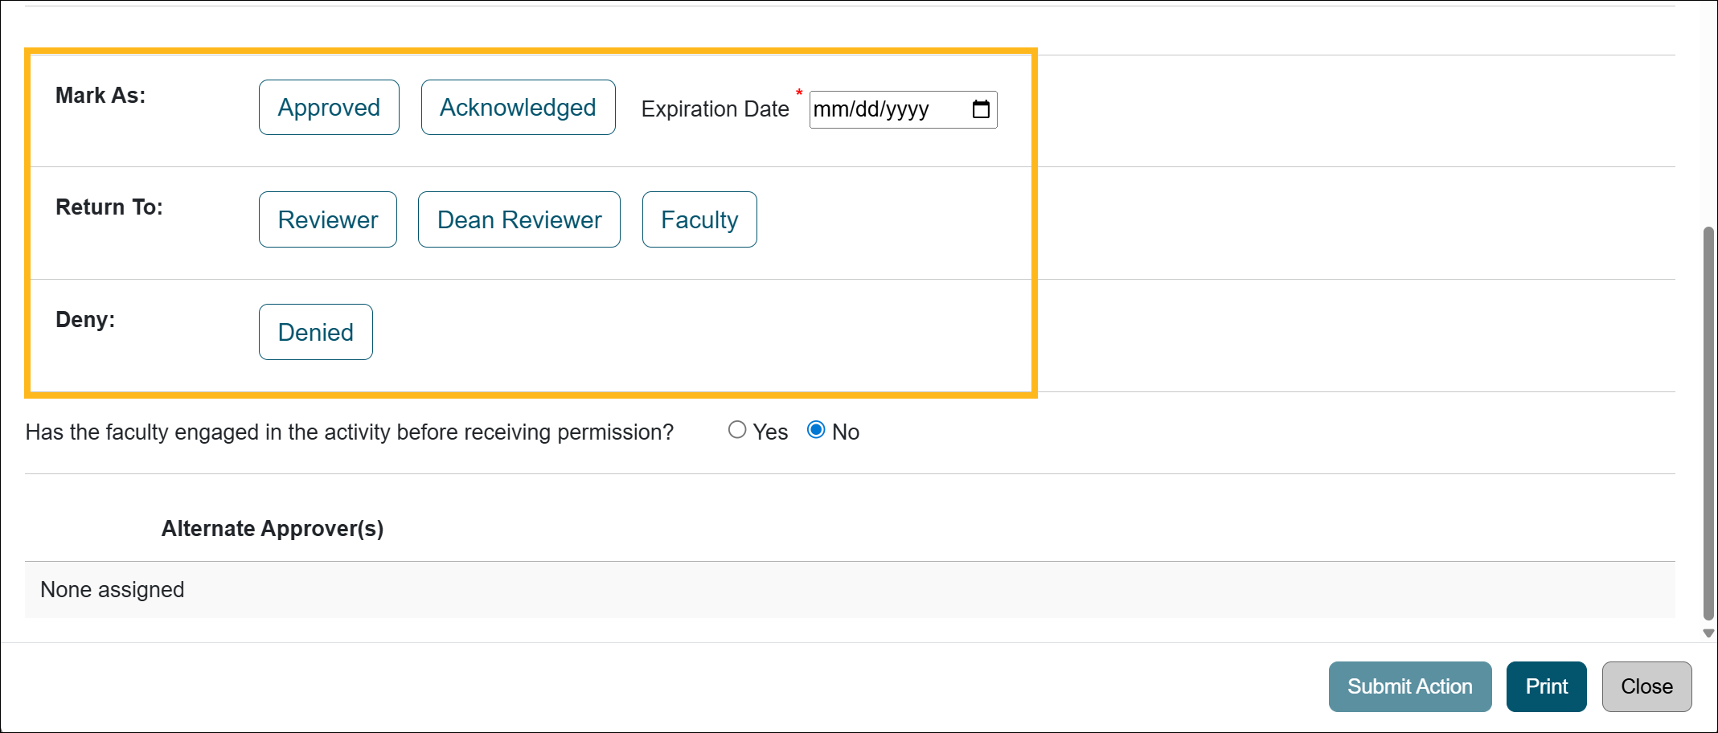1718x733 pixels.
Task: Click the Acknowledged button
Action: [518, 107]
